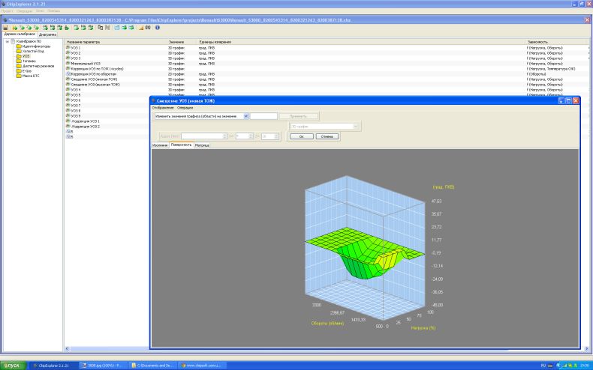593x370 pixels.
Task: Click the blue info icon in the toolbar
Action: pyautogui.click(x=158, y=28)
